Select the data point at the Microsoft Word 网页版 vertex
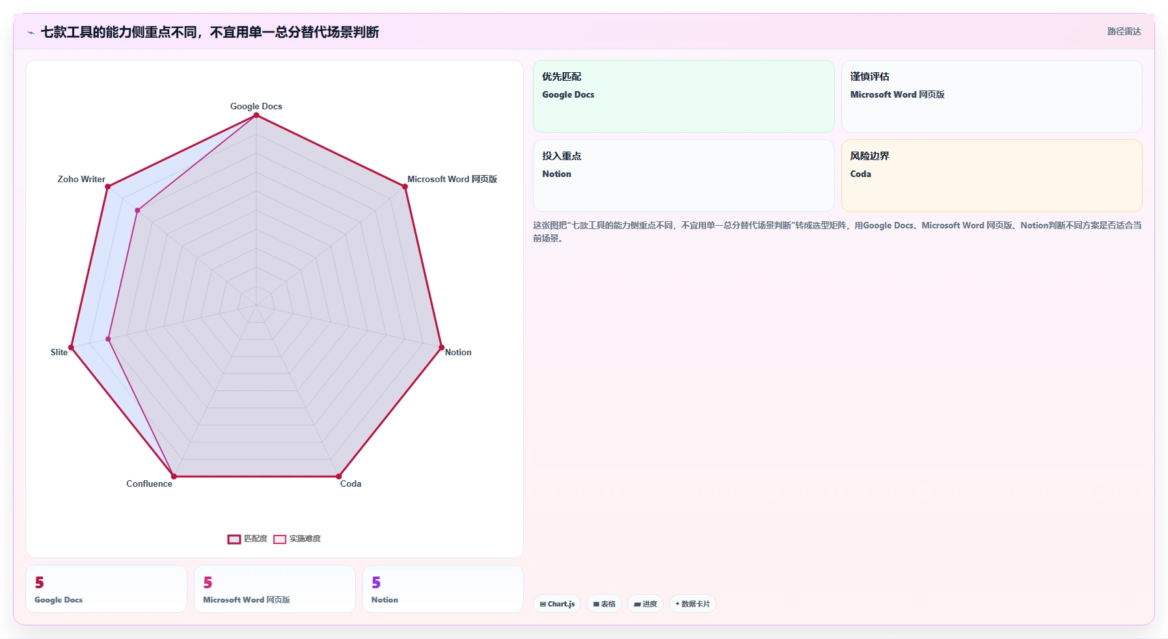 coord(405,187)
